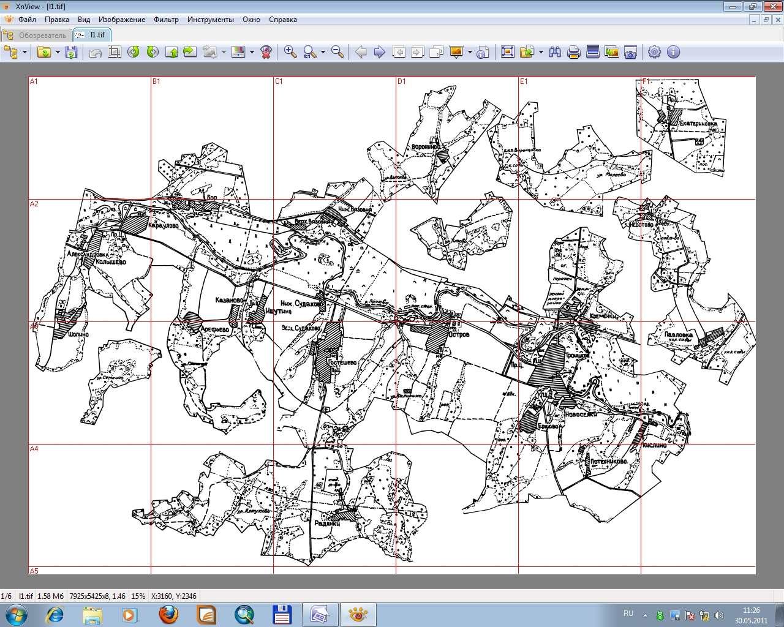The width and height of the screenshot is (784, 627).
Task: Switch to the Обозреватель tab
Action: [x=37, y=35]
